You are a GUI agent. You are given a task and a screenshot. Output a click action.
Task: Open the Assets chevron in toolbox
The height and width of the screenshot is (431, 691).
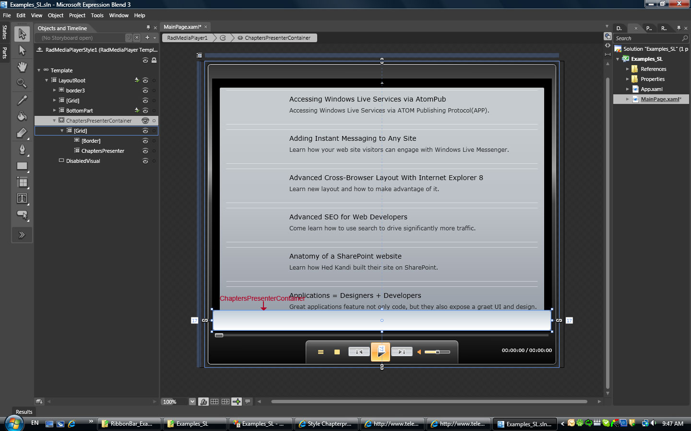click(22, 235)
